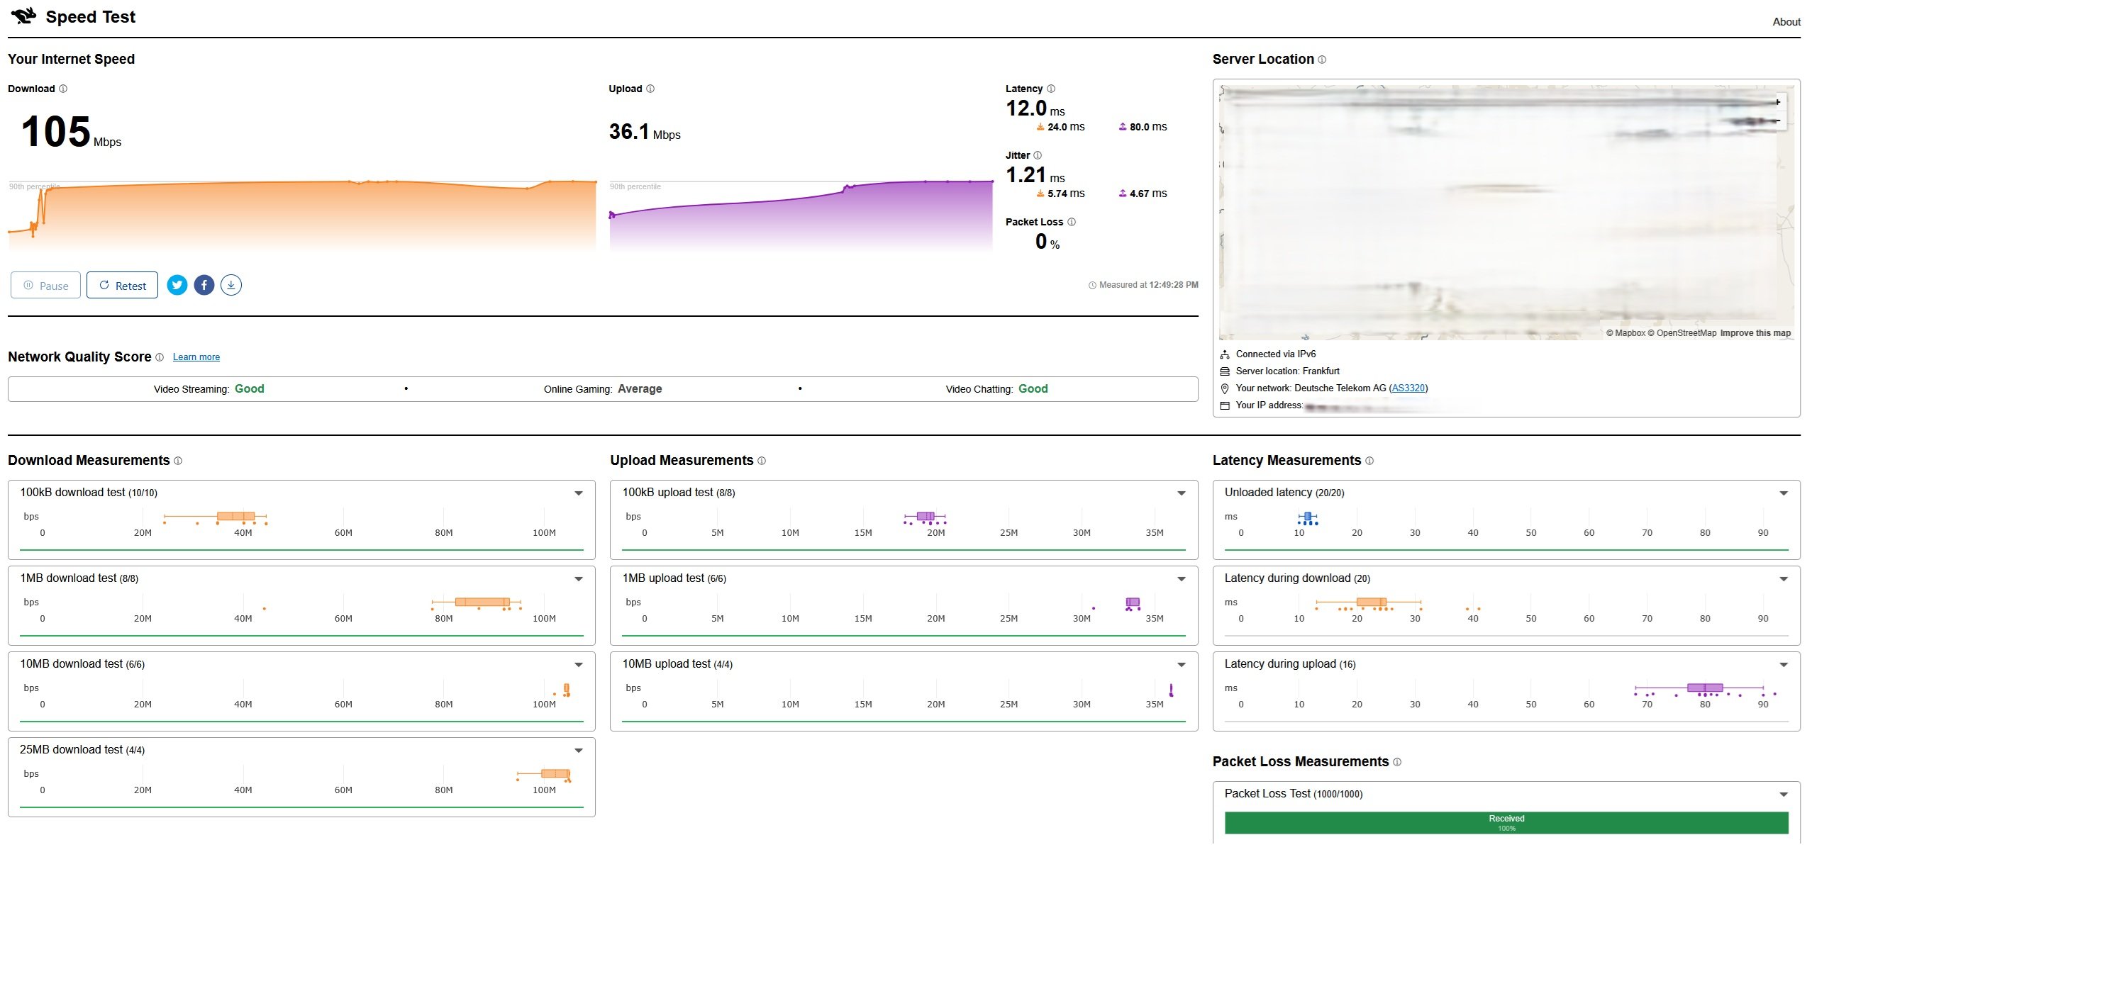Image resolution: width=2112 pixels, height=981 pixels.
Task: Click info icon next to Server Location
Action: point(1322,60)
